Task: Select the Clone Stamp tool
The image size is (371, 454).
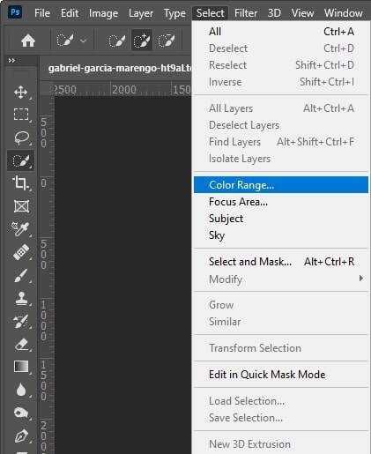Action: point(21,298)
